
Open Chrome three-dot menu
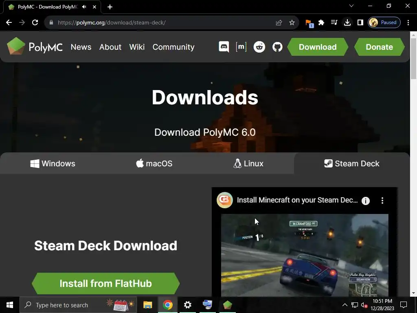[408, 22]
